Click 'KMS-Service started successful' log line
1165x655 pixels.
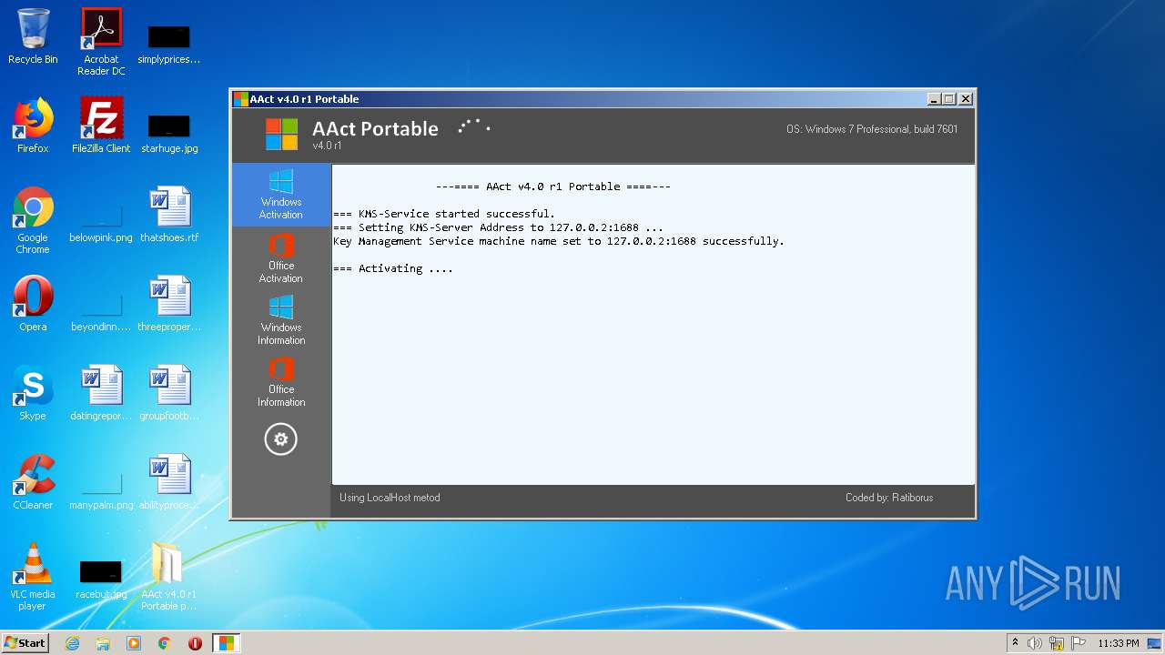click(444, 214)
